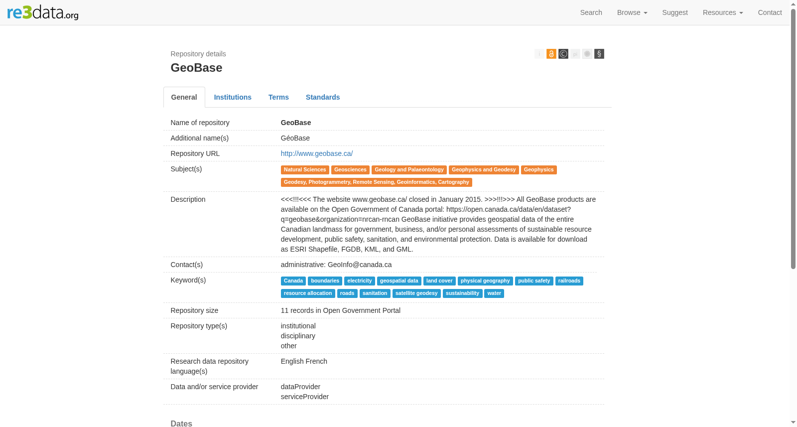
Task: Click the Geosciences subject tag
Action: click(350, 170)
